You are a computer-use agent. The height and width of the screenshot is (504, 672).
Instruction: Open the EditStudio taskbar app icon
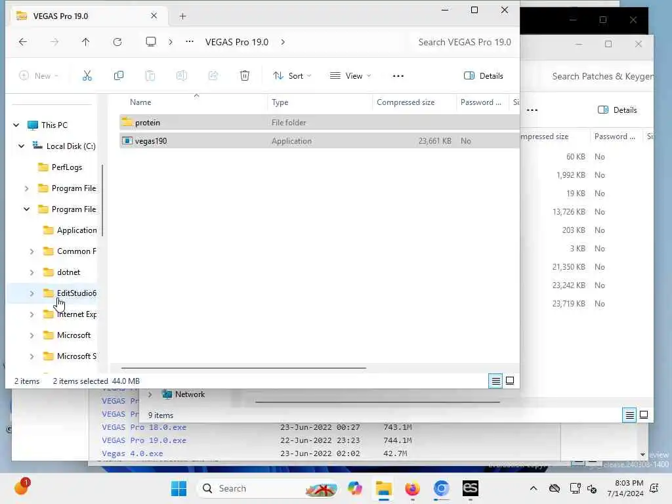tap(470, 488)
